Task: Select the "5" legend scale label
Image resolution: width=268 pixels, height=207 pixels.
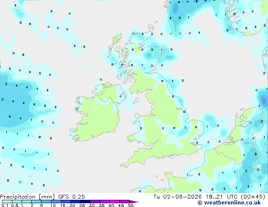Action: pyautogui.click(x=41, y=205)
